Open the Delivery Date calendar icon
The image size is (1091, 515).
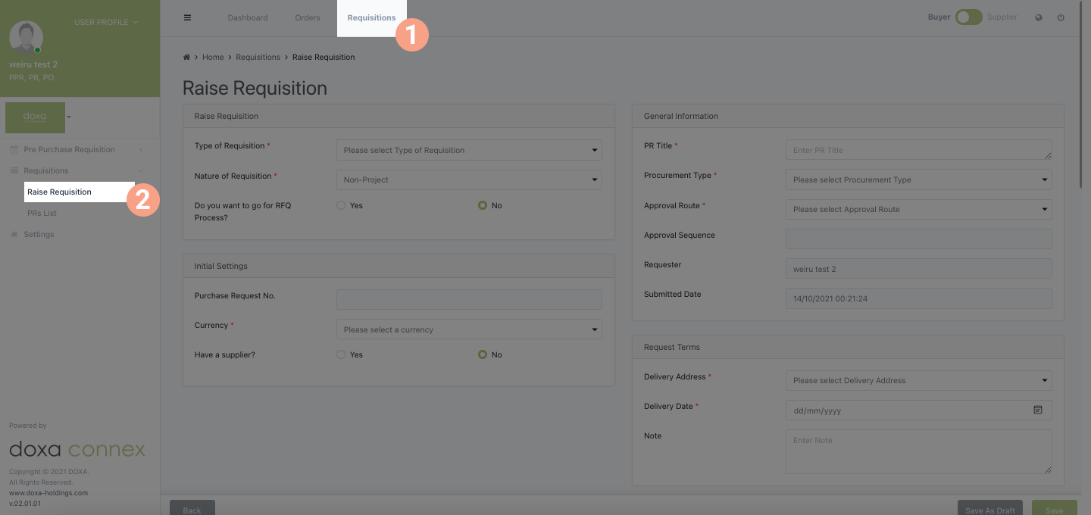1038,410
